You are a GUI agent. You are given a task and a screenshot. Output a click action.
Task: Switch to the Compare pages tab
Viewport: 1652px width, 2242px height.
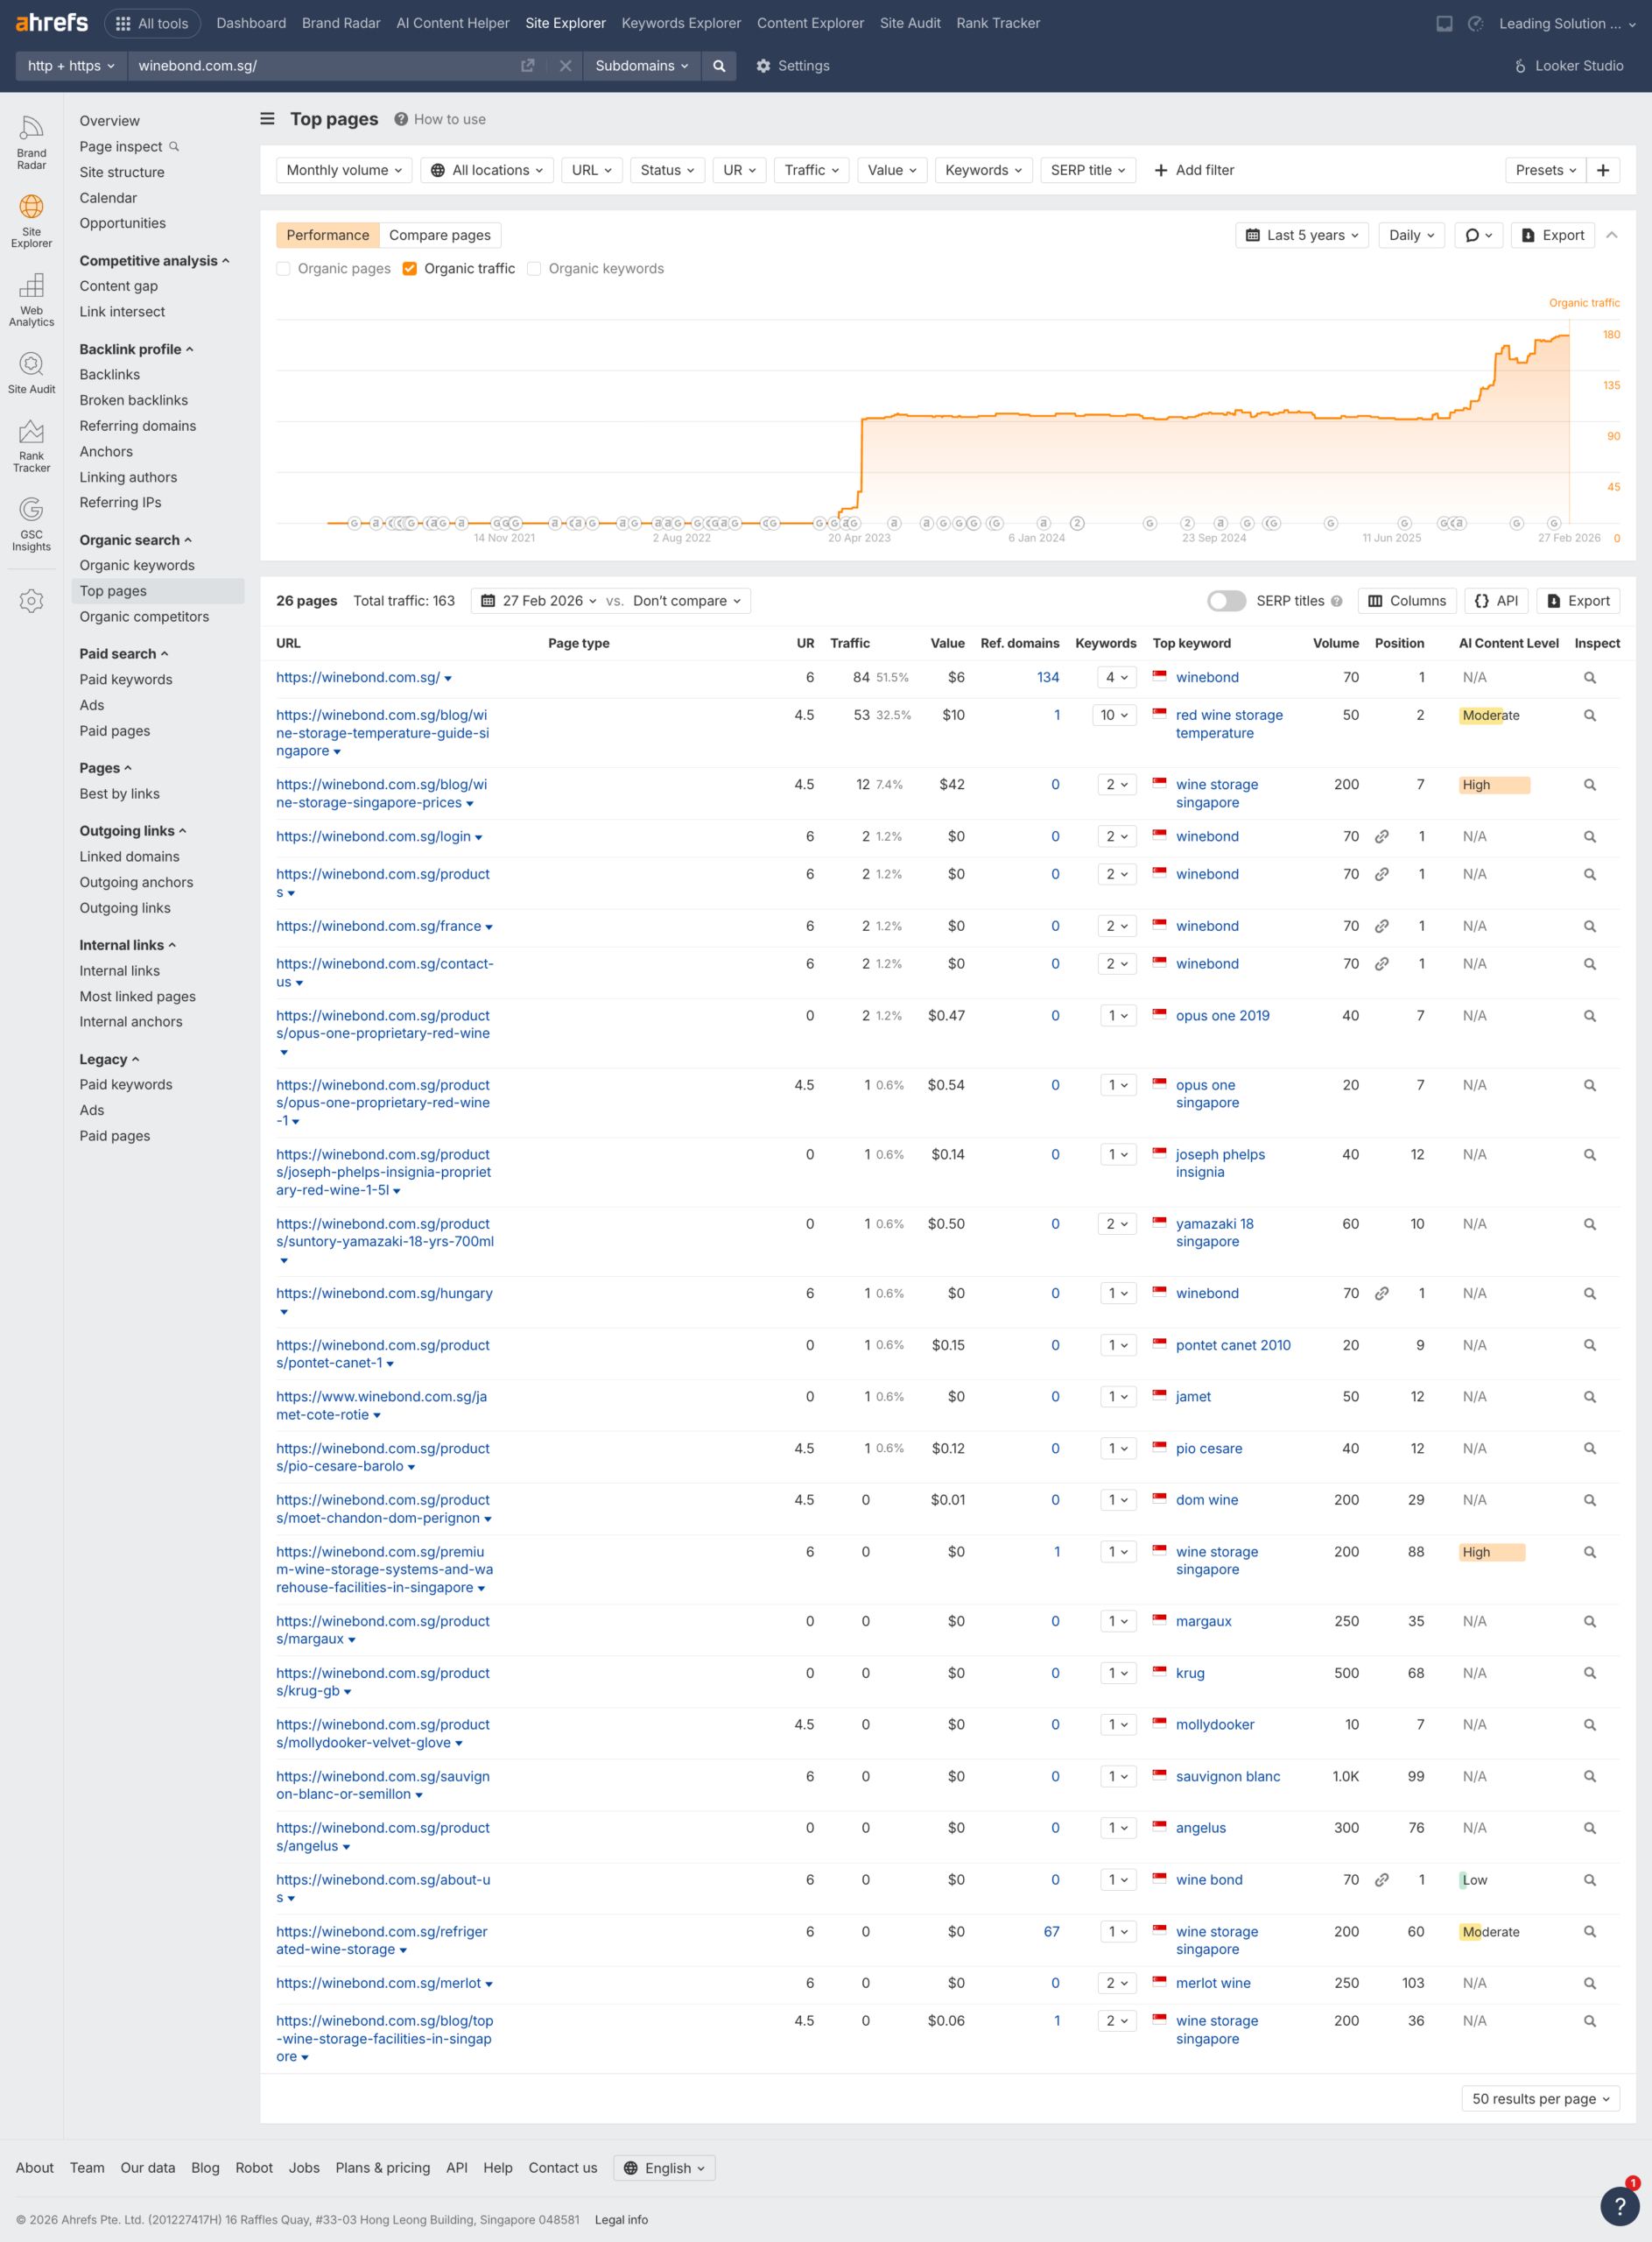[440, 235]
